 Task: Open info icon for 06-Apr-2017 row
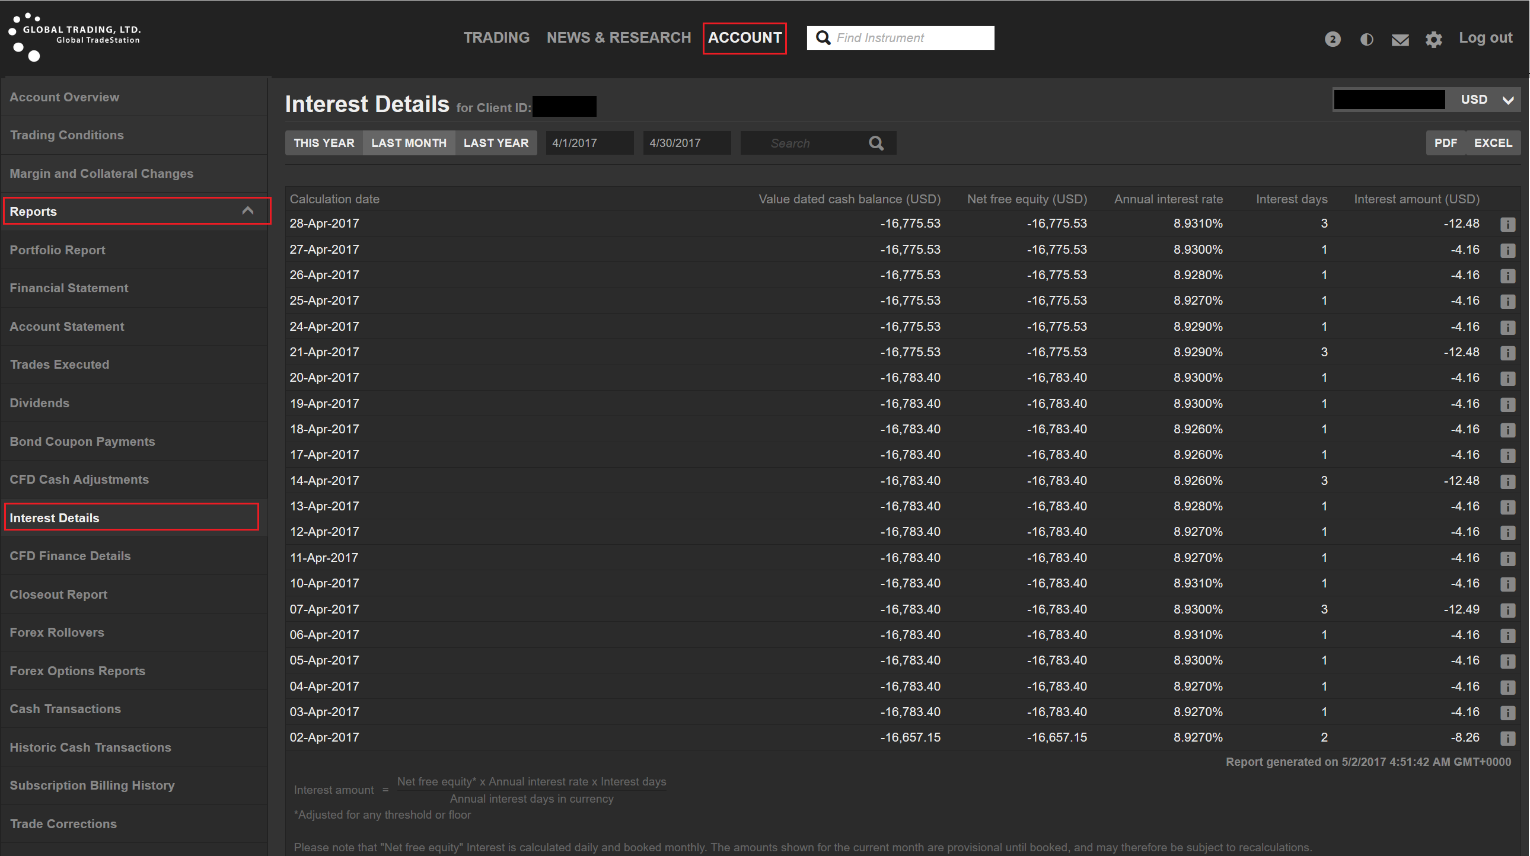1507,635
